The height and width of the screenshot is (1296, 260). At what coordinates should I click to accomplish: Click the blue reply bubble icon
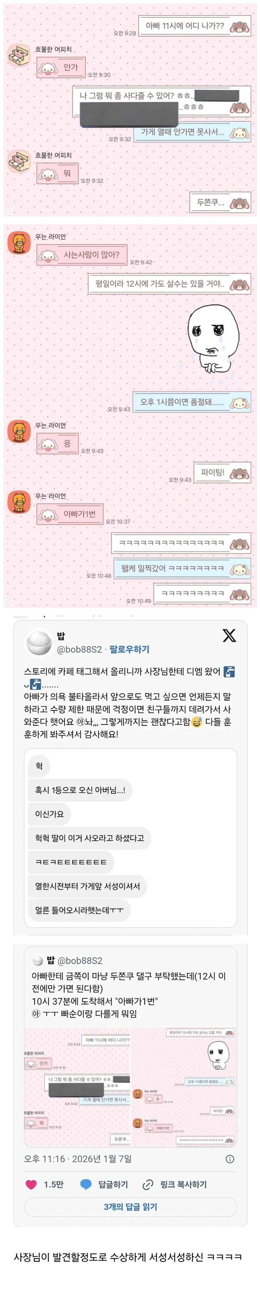pyautogui.click(x=86, y=1184)
